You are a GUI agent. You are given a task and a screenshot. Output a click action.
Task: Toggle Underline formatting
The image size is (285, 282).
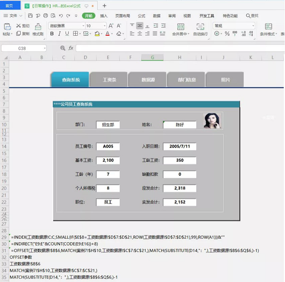67,34
